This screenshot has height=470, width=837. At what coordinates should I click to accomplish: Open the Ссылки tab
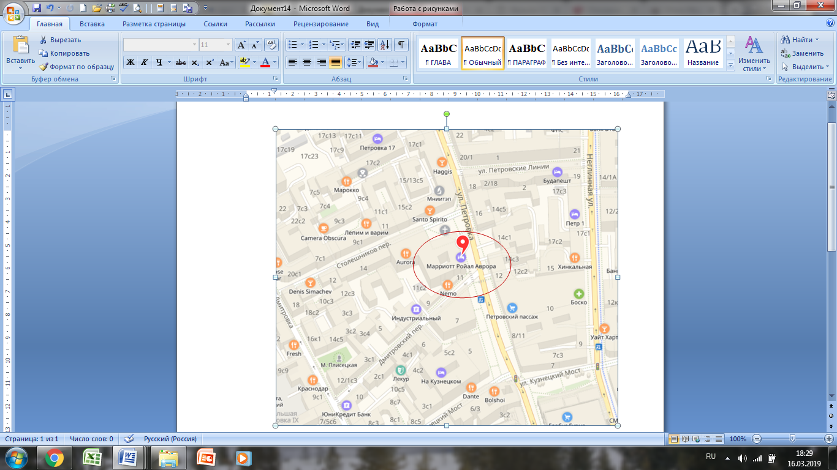pos(216,24)
